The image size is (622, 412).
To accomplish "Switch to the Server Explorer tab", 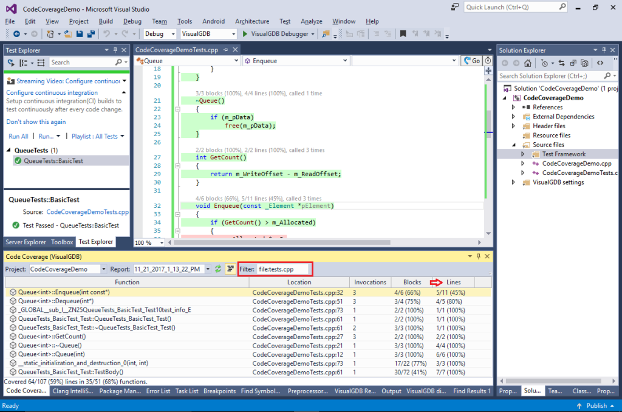I will 26,242.
